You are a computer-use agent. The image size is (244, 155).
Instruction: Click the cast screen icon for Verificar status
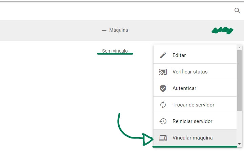tap(163, 72)
